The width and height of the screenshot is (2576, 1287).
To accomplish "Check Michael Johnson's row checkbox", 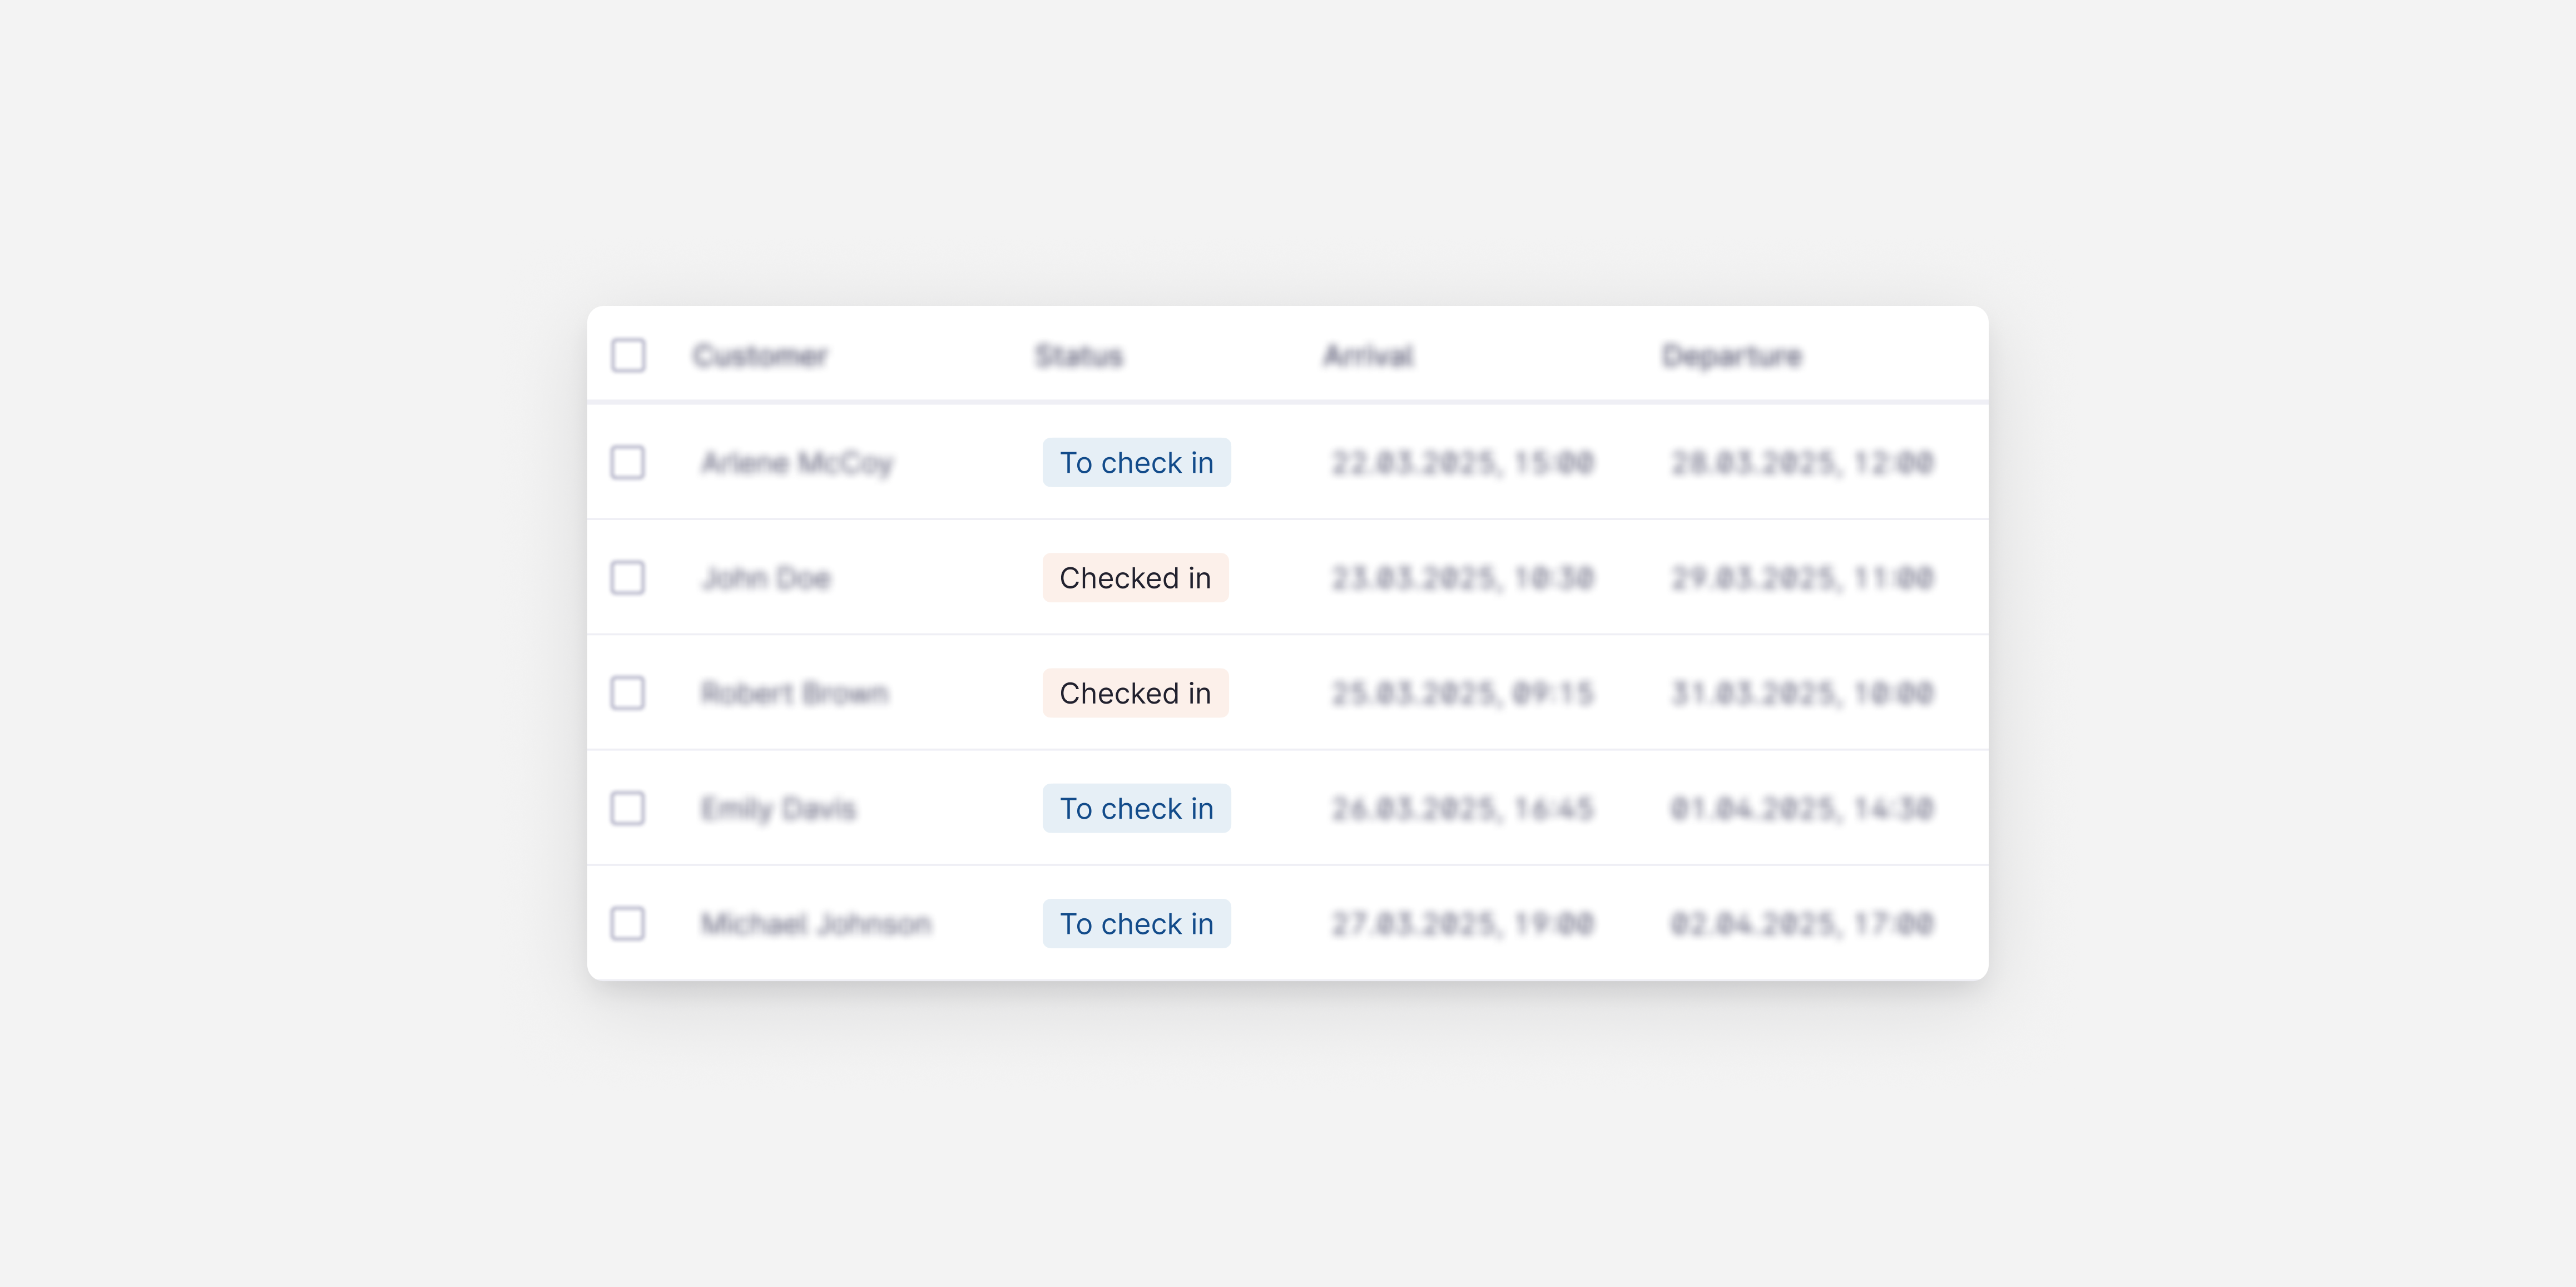I will click(628, 923).
